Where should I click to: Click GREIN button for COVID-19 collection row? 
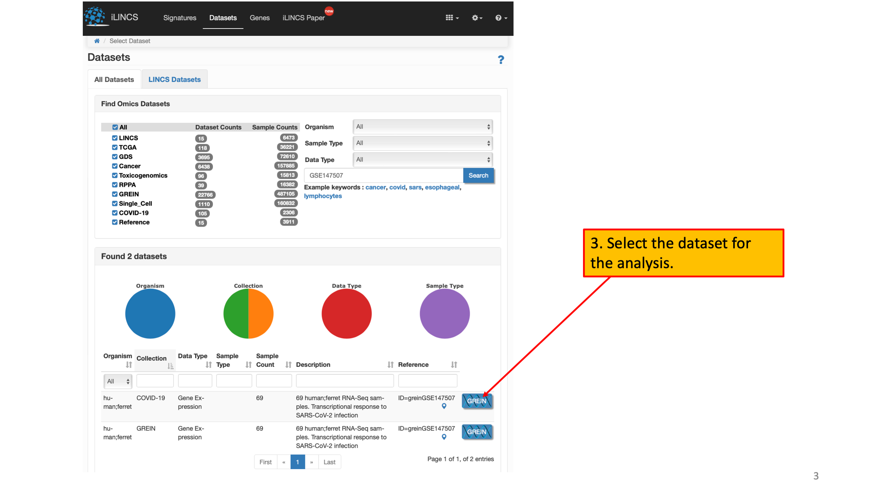[476, 401]
